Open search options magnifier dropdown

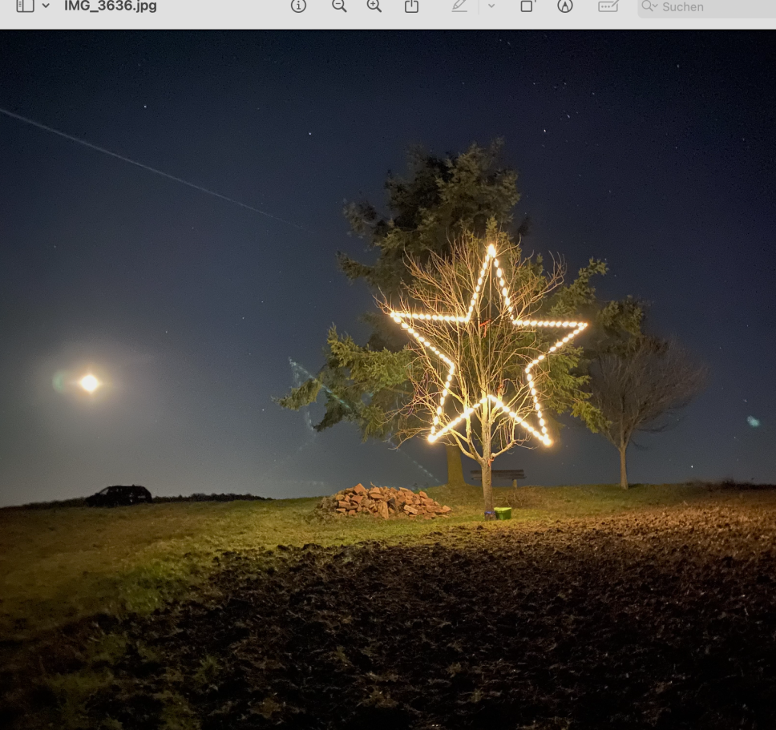coord(649,6)
